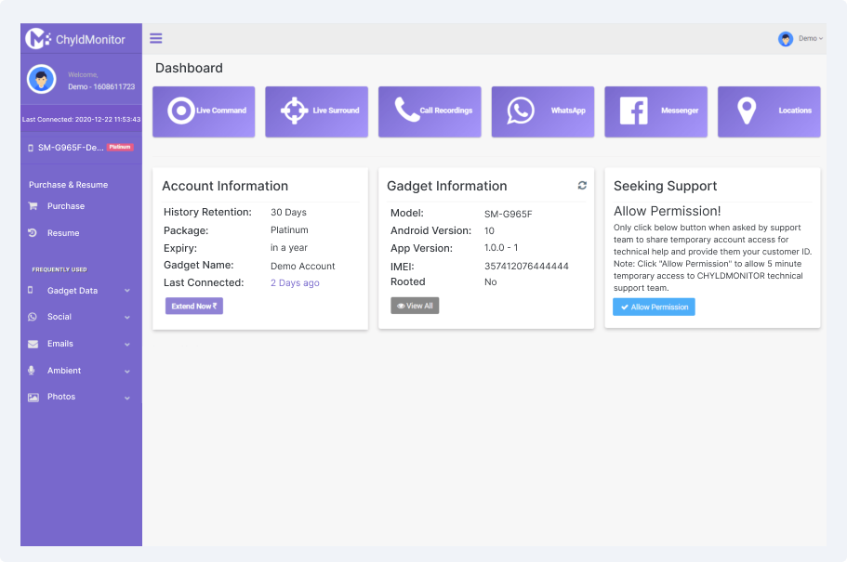Open the Live Command tile
The height and width of the screenshot is (562, 847).
[x=204, y=111]
